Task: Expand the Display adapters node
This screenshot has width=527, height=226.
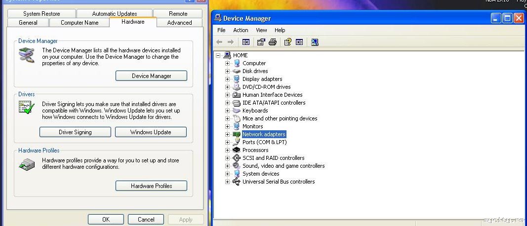Action: click(x=228, y=79)
